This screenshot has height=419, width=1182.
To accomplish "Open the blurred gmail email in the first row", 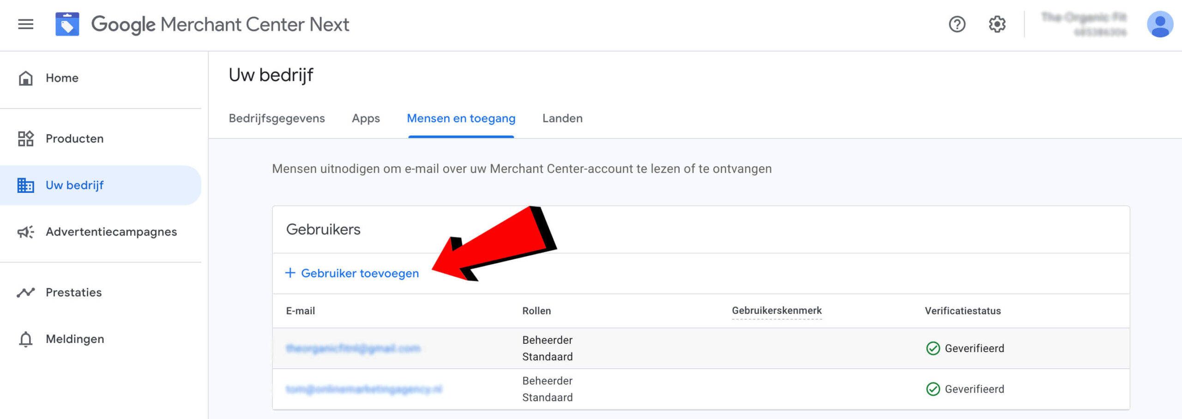I will (x=353, y=348).
